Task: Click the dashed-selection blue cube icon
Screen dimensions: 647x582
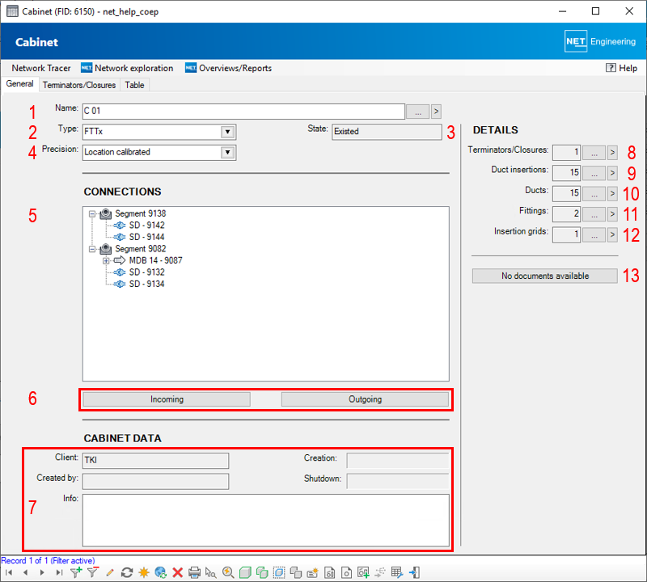Action: click(x=279, y=572)
